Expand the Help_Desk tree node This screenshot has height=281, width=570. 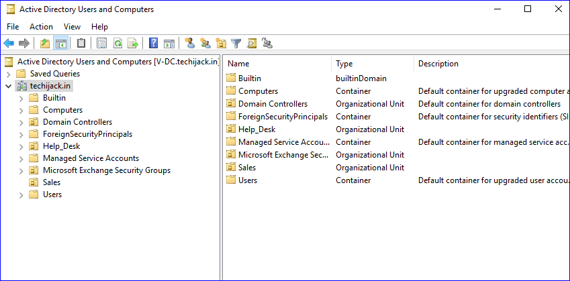pos(21,147)
